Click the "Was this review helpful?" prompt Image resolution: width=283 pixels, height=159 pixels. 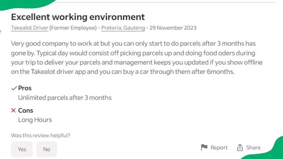(40, 136)
